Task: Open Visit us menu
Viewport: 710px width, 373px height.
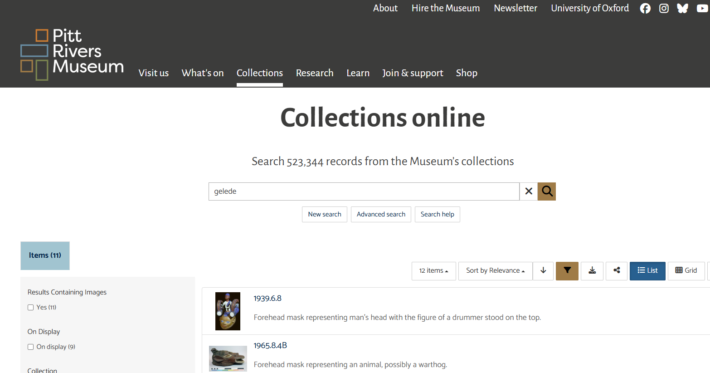Action: [x=154, y=73]
